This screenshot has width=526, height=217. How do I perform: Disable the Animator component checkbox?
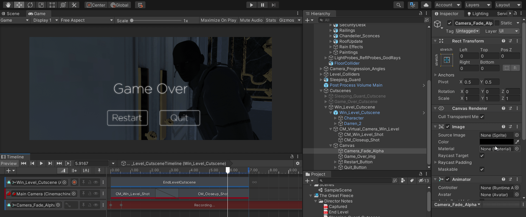pyautogui.click(x=448, y=179)
